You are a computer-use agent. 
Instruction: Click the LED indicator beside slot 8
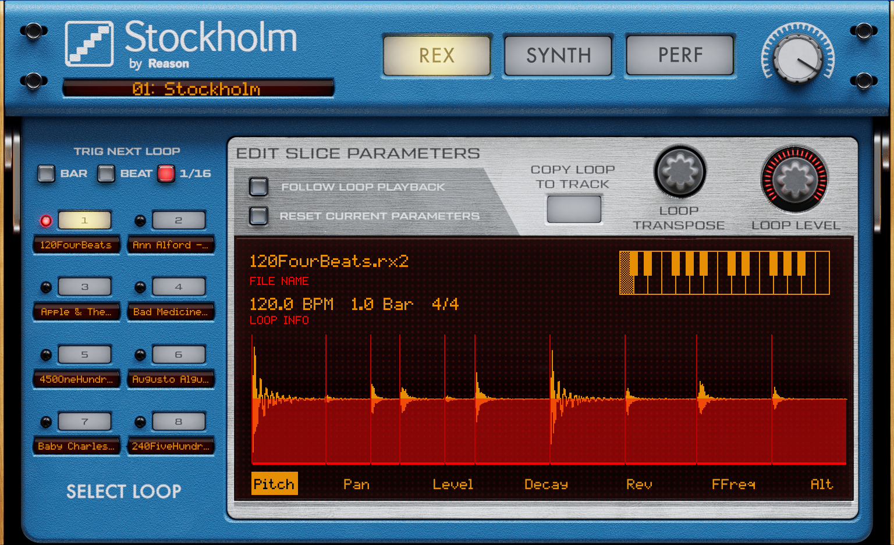(x=140, y=422)
